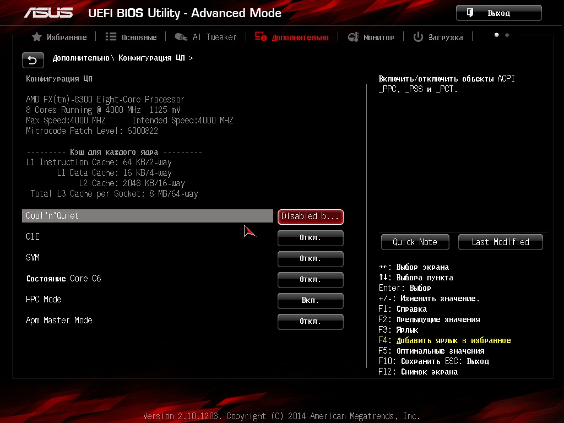
Task: Click the Version 2.10.1208 copyright line
Action: [281, 416]
